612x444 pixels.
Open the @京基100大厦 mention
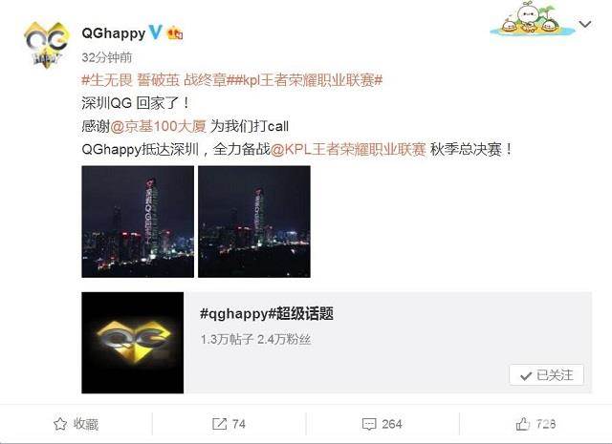point(159,126)
